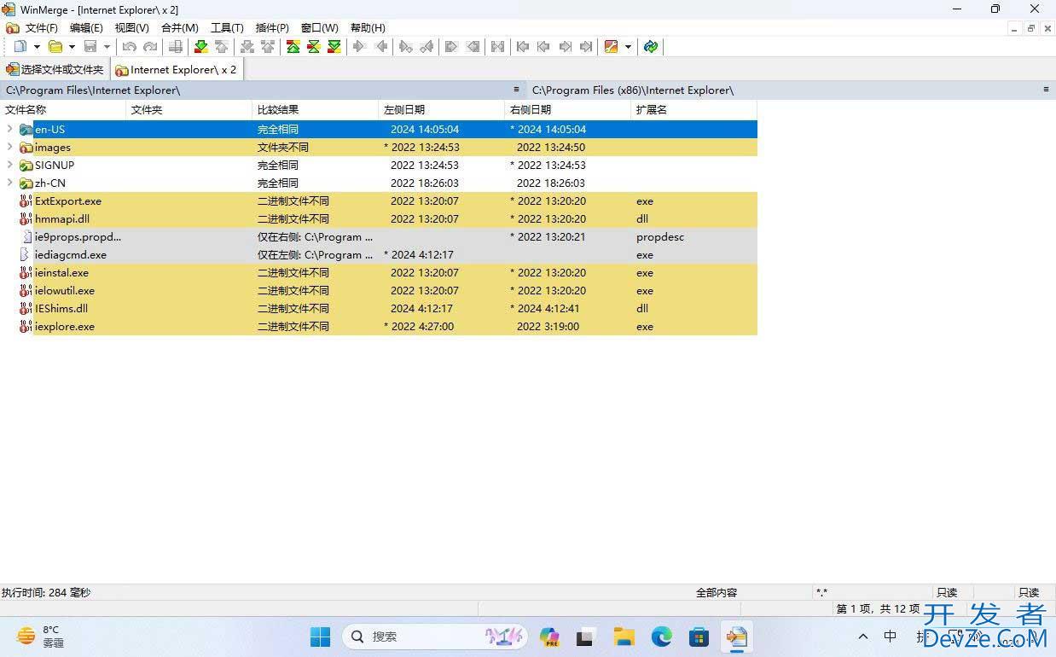
Task: Sort by the 比较结果 column header
Action: click(316, 109)
